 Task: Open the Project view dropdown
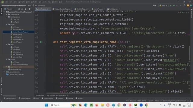pos(10,9)
